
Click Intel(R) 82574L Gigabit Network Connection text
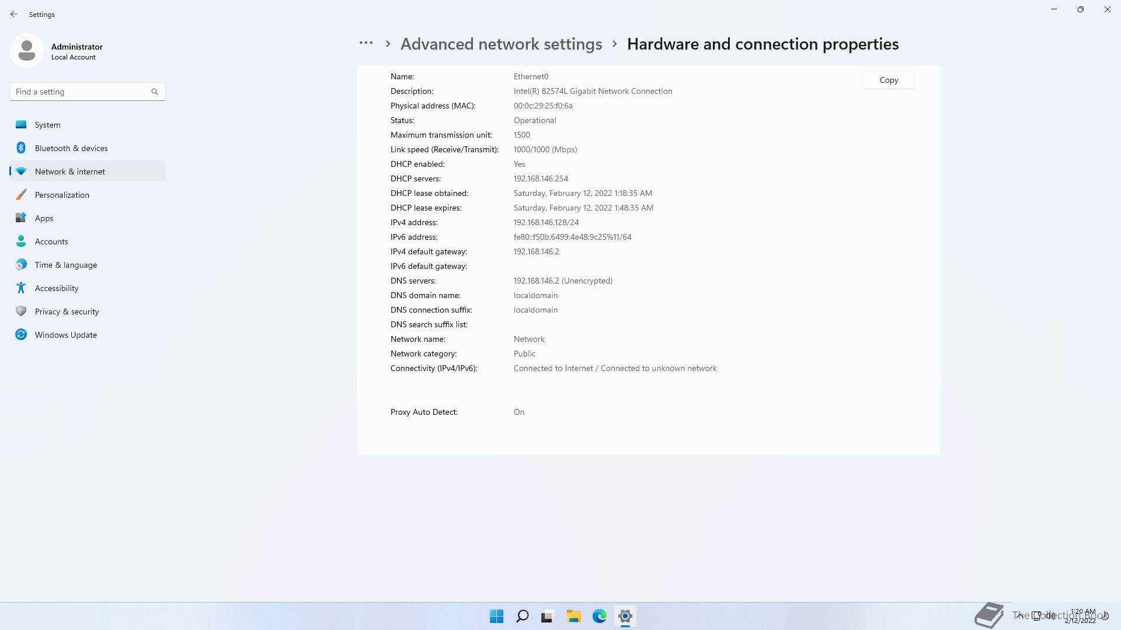pos(593,91)
